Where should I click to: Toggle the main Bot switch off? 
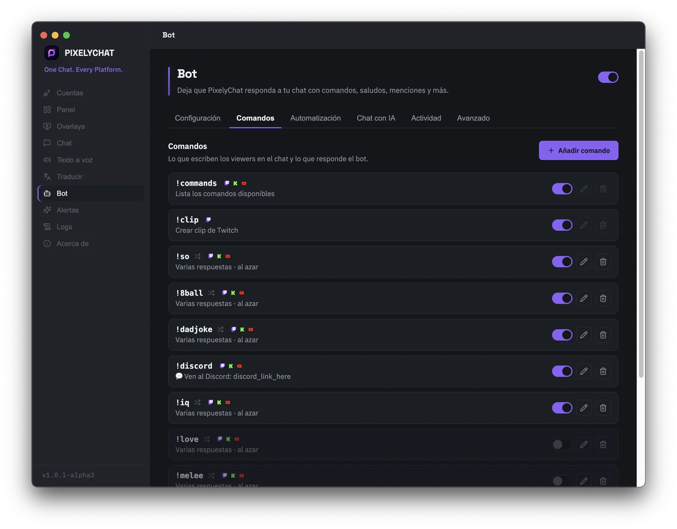(x=608, y=77)
